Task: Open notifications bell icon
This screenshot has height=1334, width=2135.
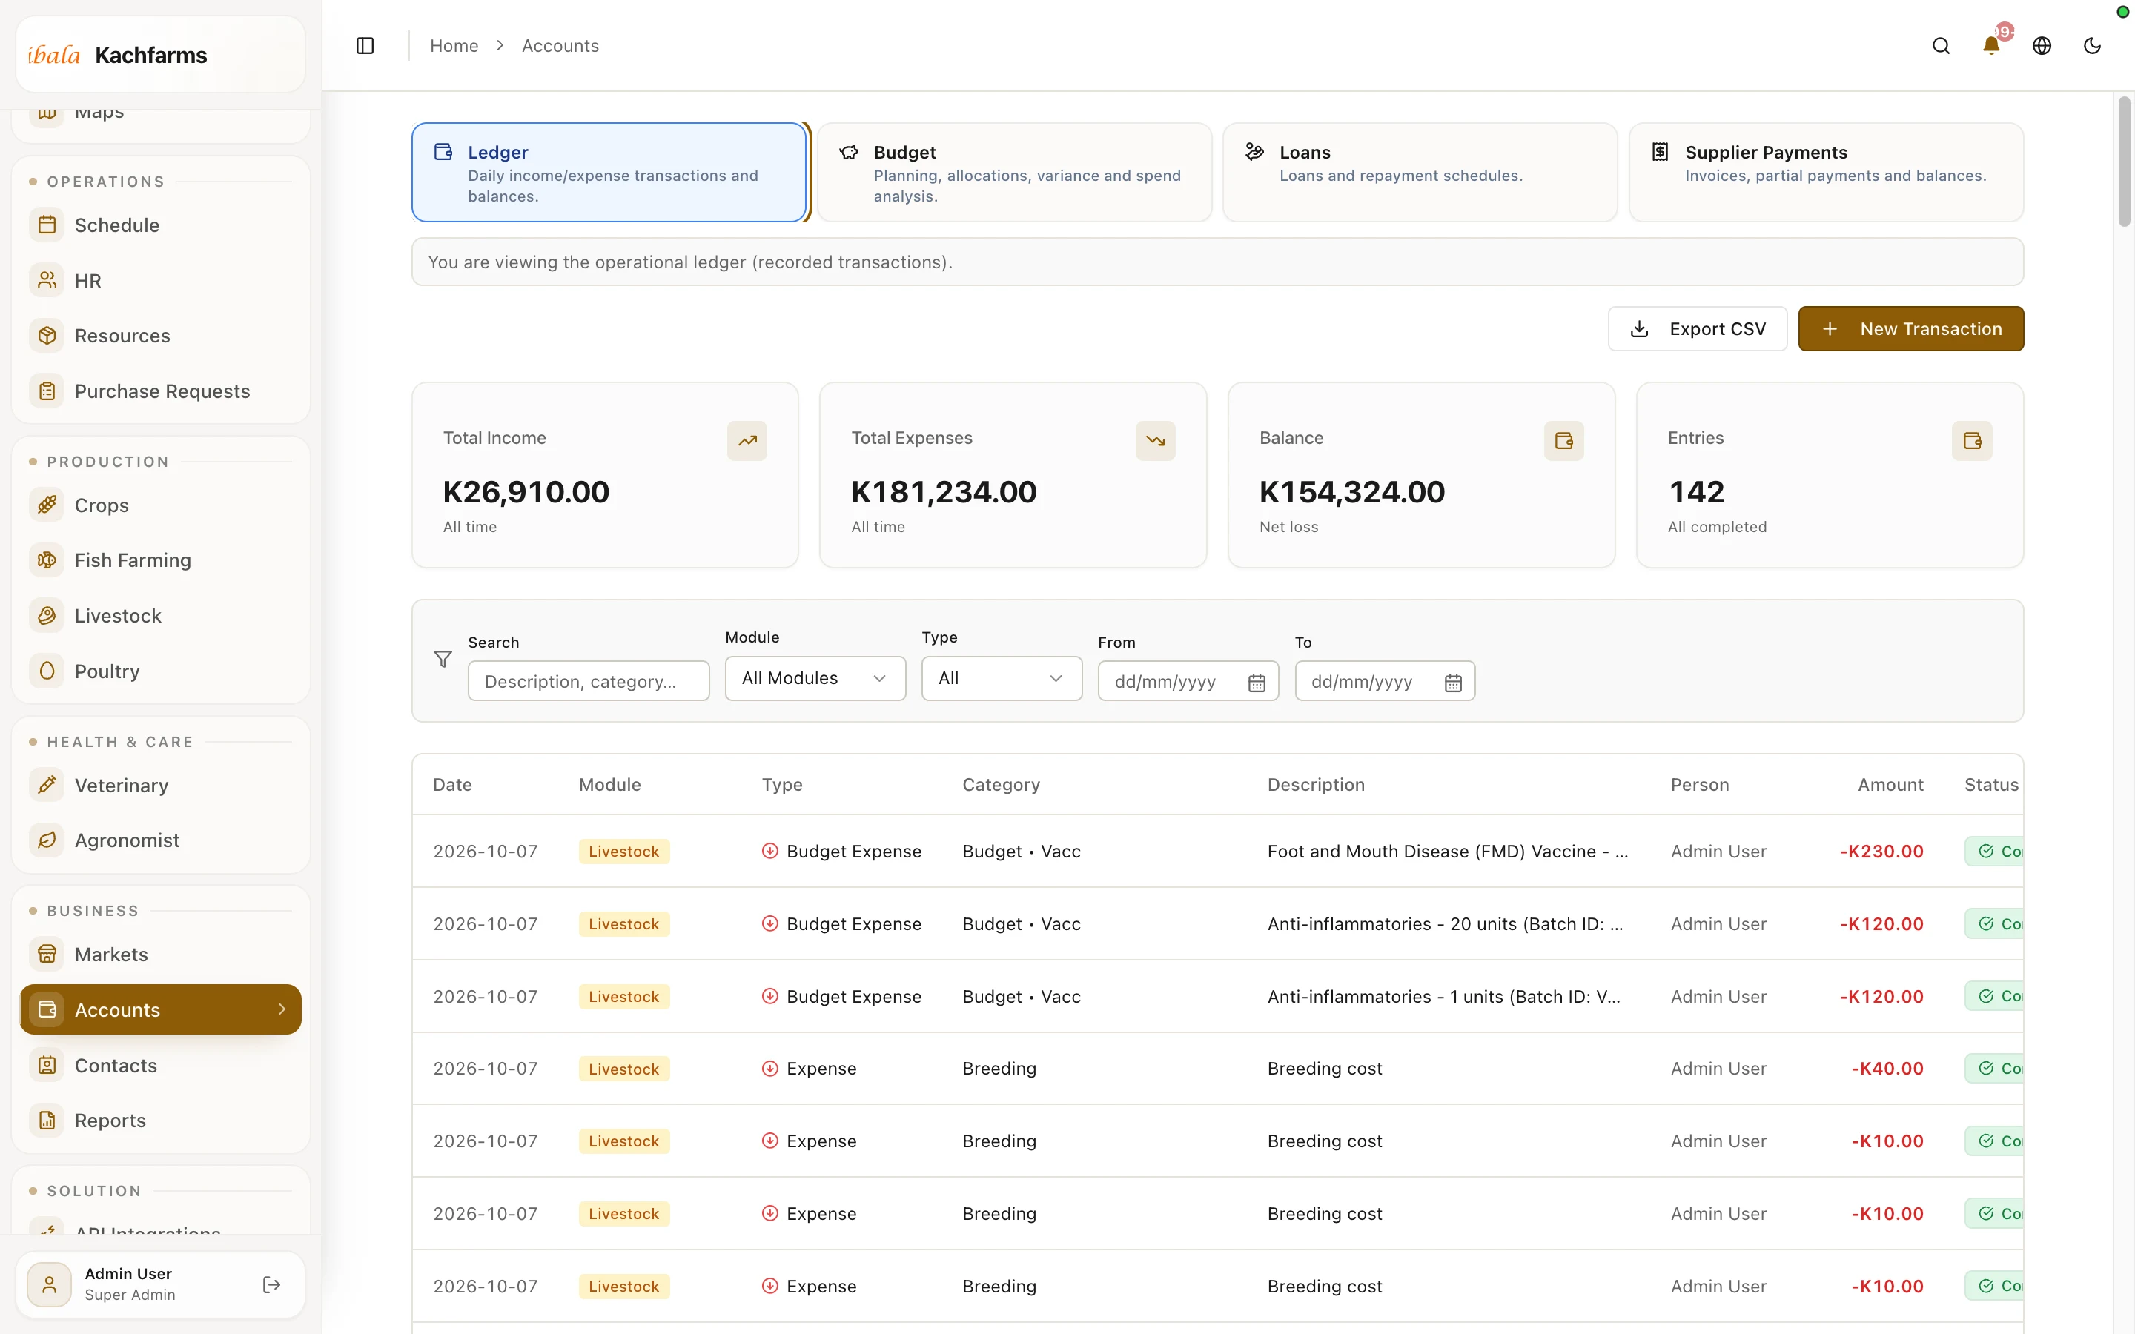Action: click(x=1991, y=46)
